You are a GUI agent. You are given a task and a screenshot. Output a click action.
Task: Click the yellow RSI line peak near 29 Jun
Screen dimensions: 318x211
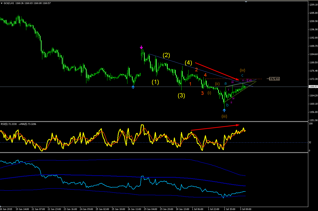[x=142, y=125]
